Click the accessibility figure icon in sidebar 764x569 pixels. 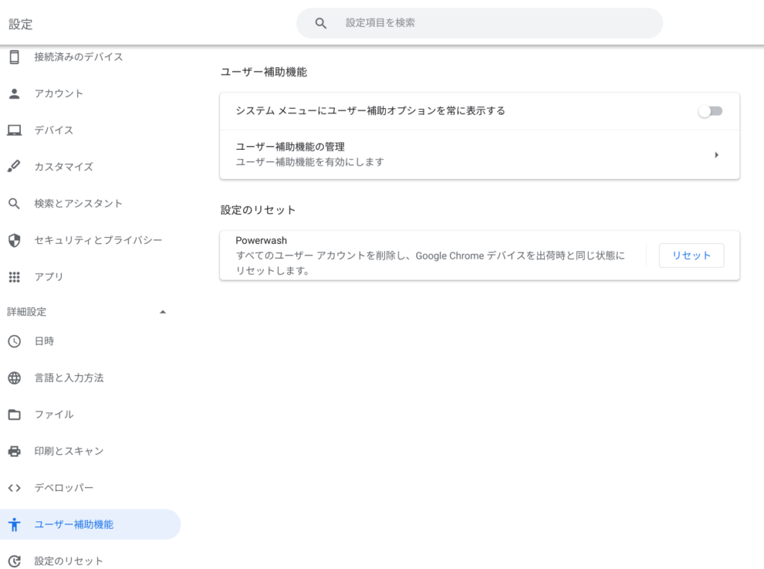tap(14, 525)
